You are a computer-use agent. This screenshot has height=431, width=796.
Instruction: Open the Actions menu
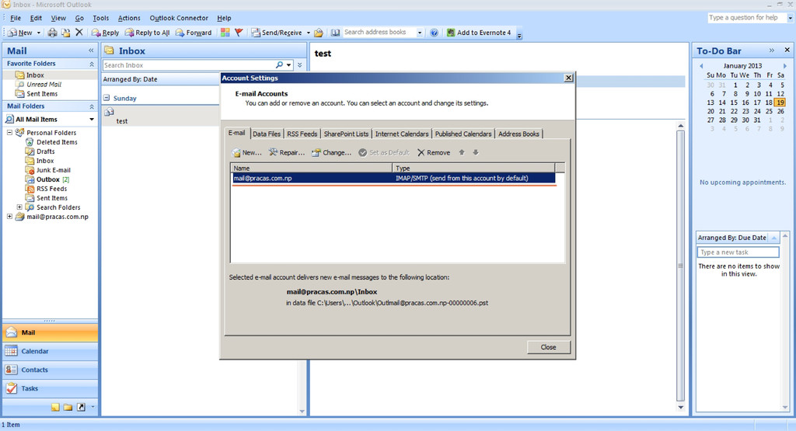[x=129, y=18]
